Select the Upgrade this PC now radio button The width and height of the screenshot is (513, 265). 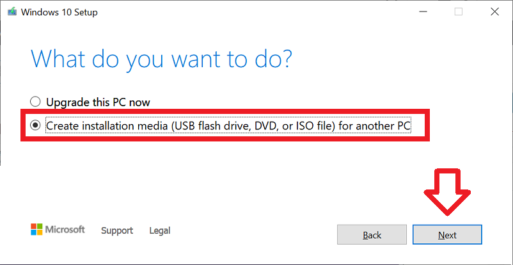click(x=35, y=102)
